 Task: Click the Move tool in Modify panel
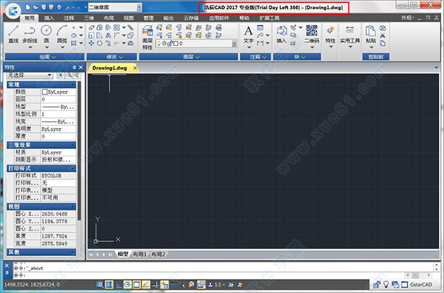91,44
